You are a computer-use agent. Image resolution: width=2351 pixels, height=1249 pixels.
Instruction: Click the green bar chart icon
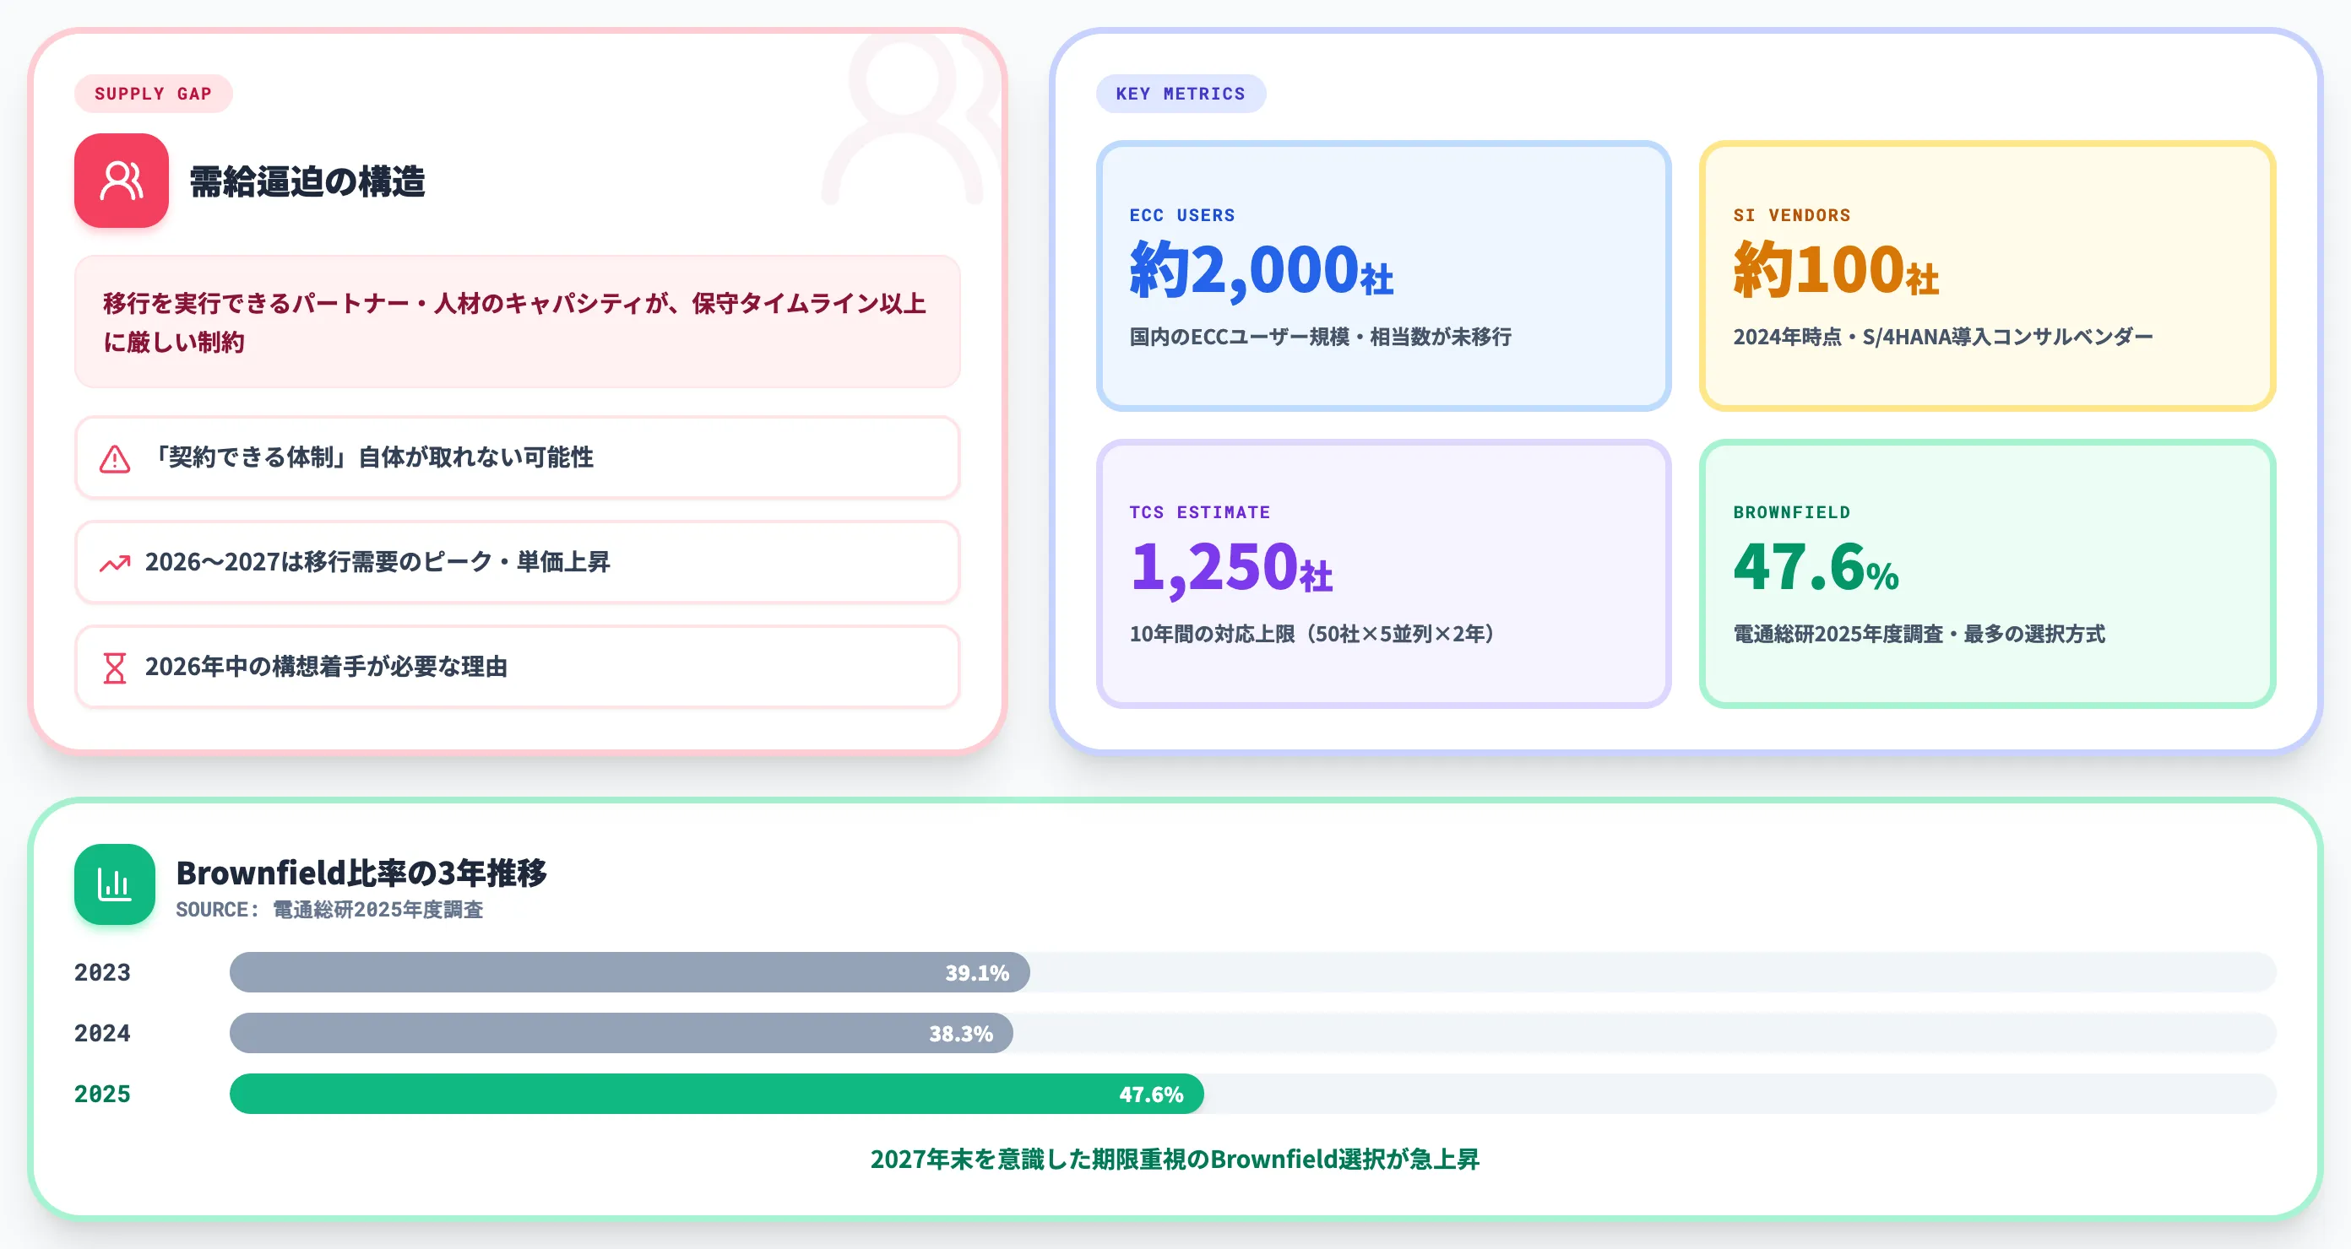coord(115,884)
